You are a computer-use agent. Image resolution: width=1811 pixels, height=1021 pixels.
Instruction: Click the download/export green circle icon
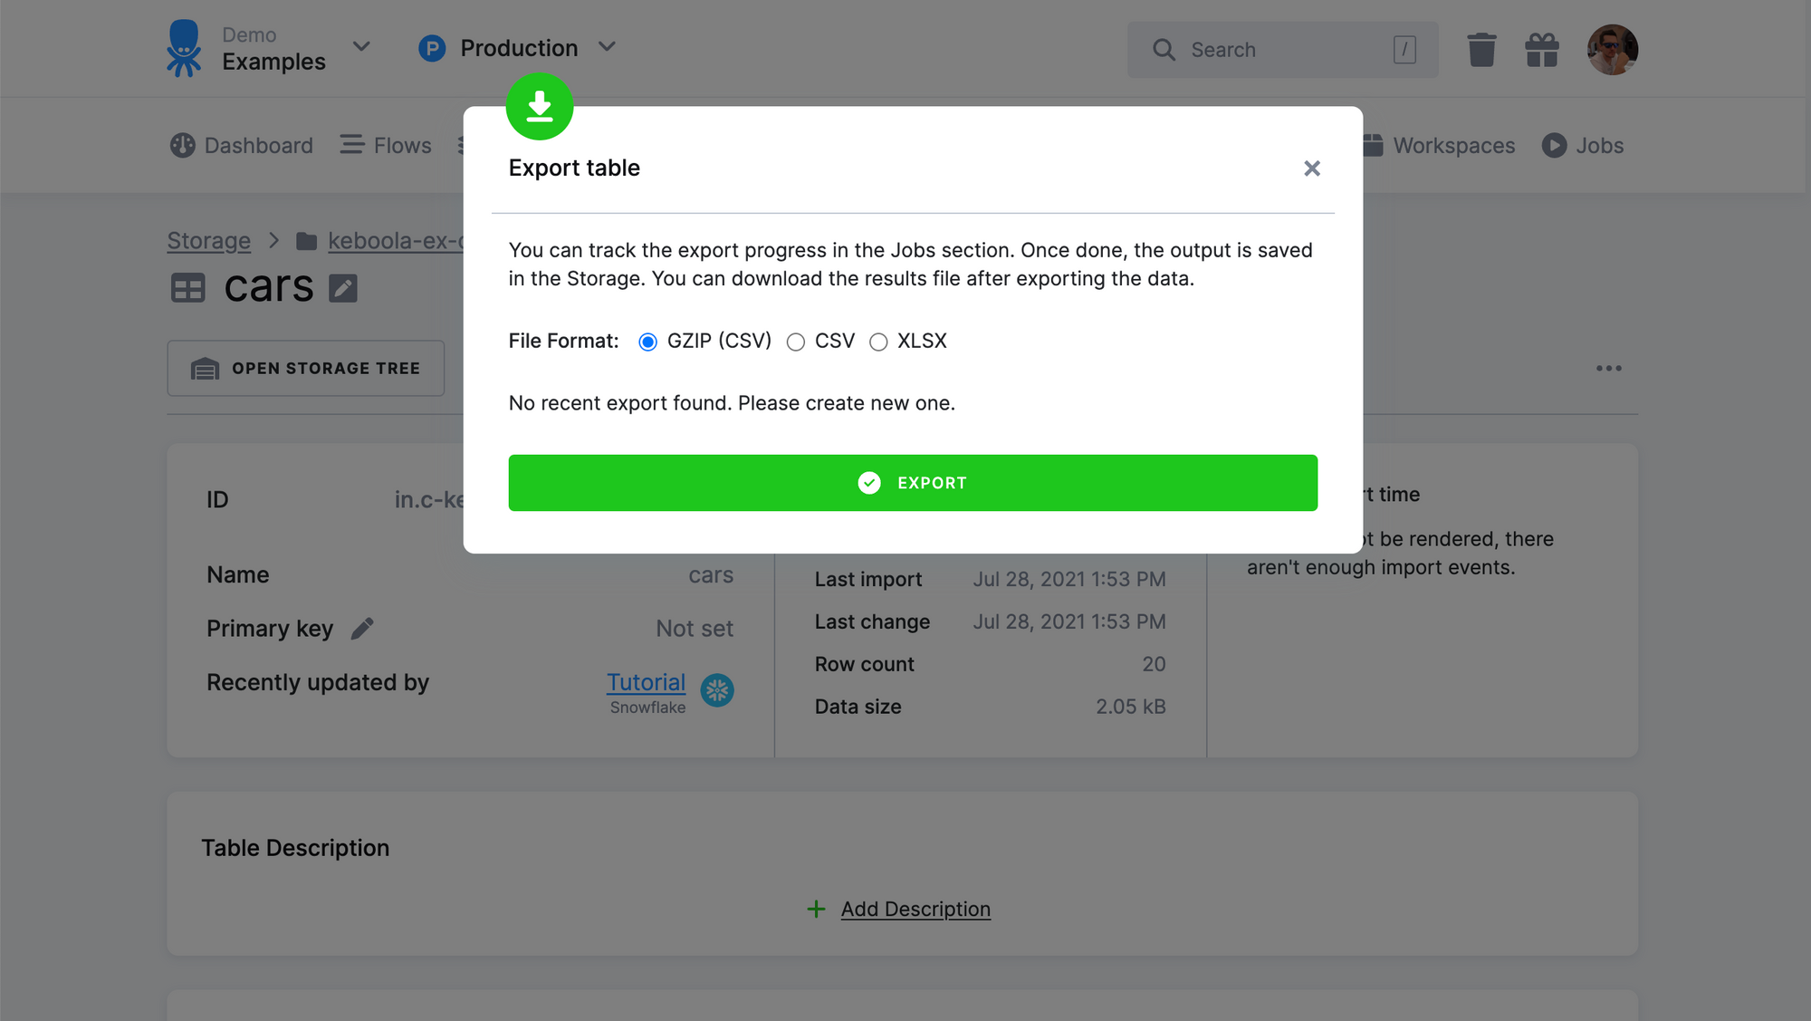[541, 106]
